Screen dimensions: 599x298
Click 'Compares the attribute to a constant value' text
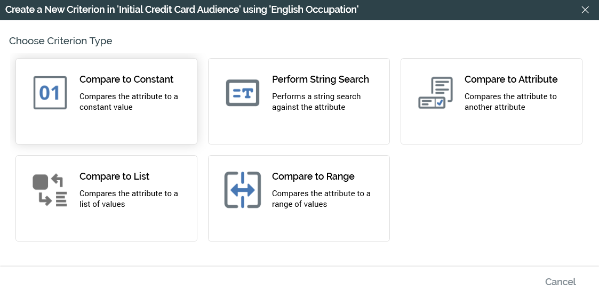pos(129,102)
